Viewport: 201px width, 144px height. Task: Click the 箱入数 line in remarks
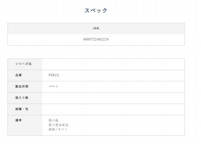click(x=54, y=120)
